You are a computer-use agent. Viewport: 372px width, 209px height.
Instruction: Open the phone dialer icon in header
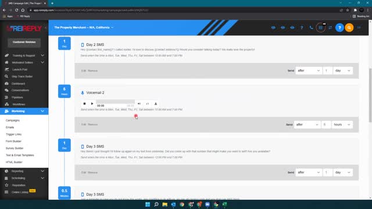tap(311, 27)
